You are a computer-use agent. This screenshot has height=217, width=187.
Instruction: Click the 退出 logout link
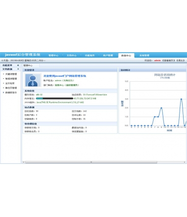click(181, 61)
